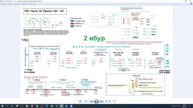Screen dimensions: 193x108
Task: Open the volume tray icon
Action: [176, 106]
